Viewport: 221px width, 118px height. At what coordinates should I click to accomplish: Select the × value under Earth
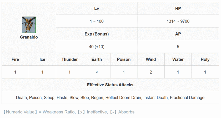[97, 72]
